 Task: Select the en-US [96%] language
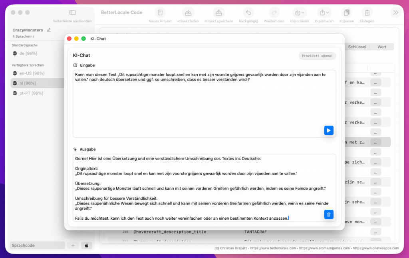(x=32, y=73)
